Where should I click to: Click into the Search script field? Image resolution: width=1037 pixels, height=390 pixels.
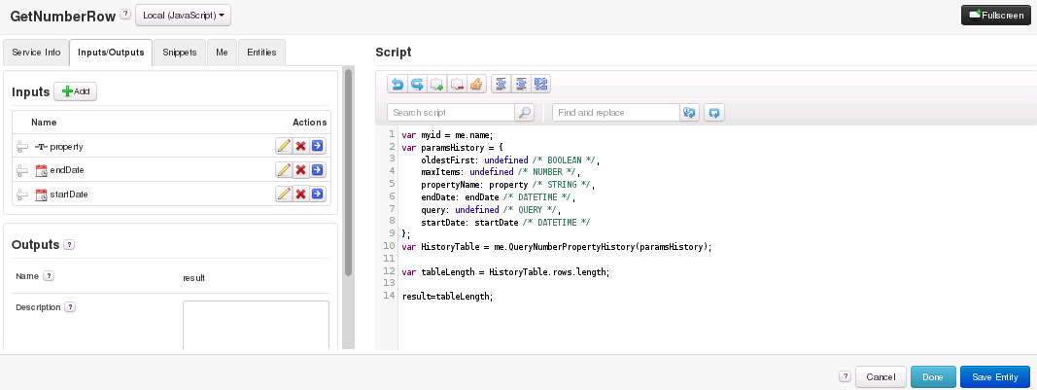[x=451, y=113]
